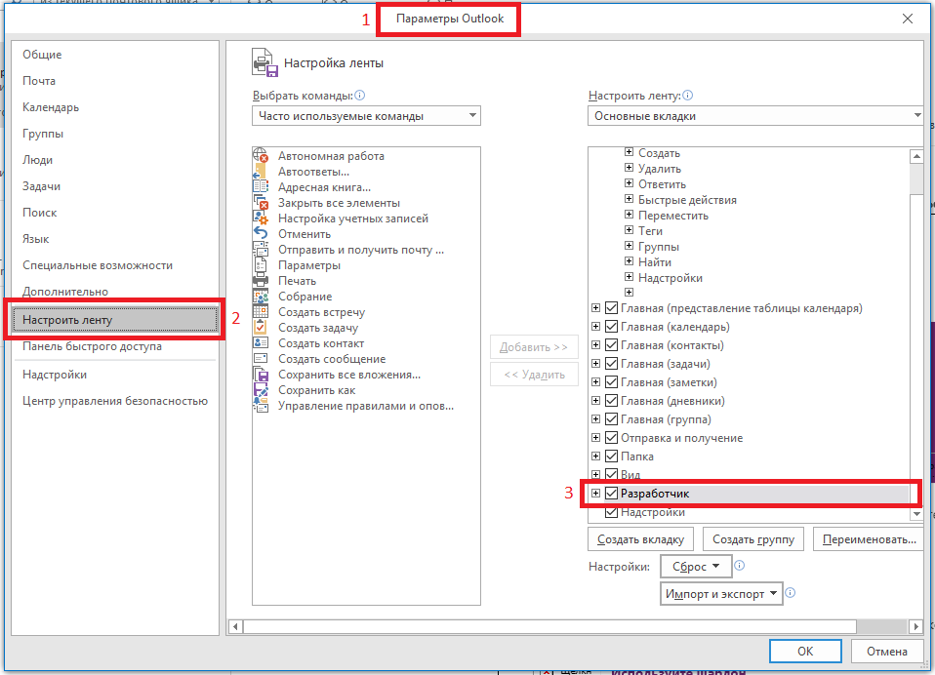Expand the Создать group node
The height and width of the screenshot is (675, 935).
[x=629, y=152]
